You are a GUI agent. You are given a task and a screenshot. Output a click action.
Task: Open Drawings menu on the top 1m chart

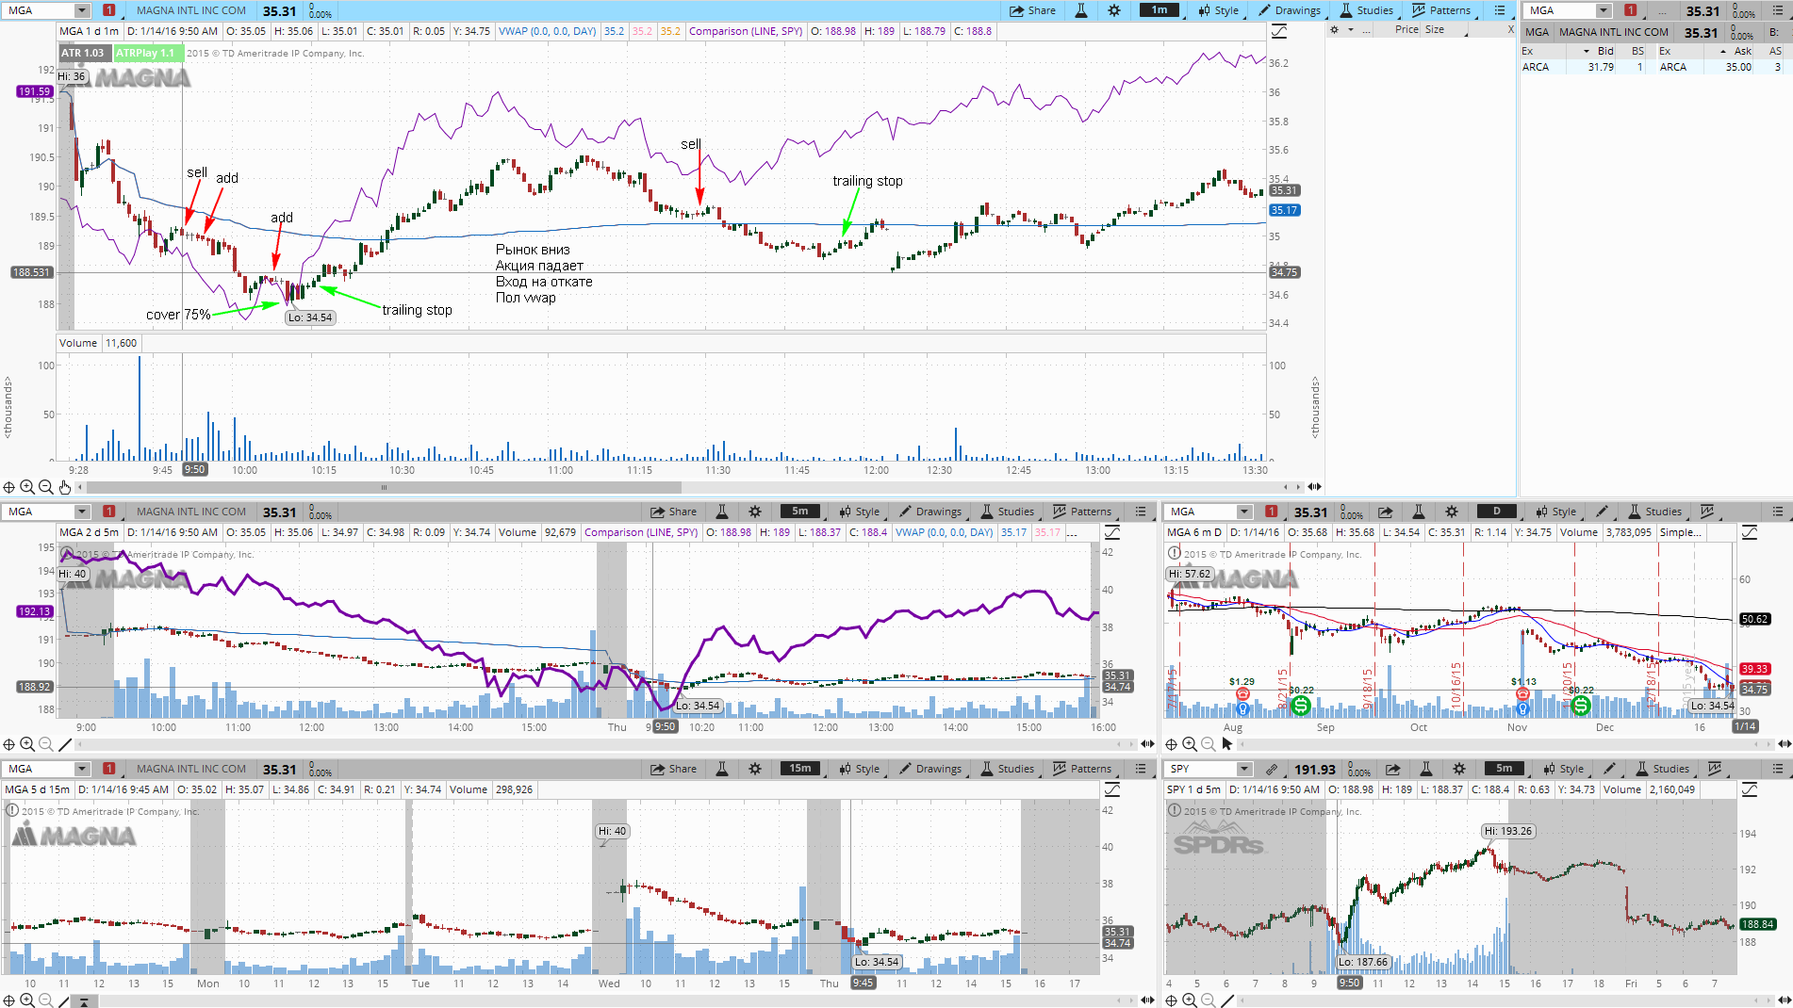[x=1289, y=10]
